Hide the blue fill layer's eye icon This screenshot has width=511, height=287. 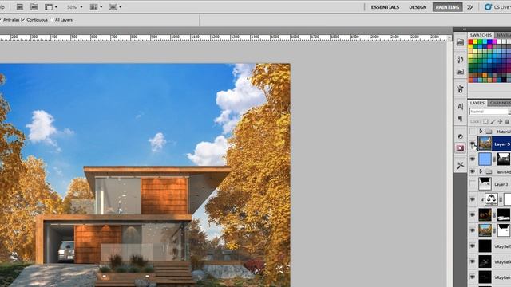pos(473,159)
